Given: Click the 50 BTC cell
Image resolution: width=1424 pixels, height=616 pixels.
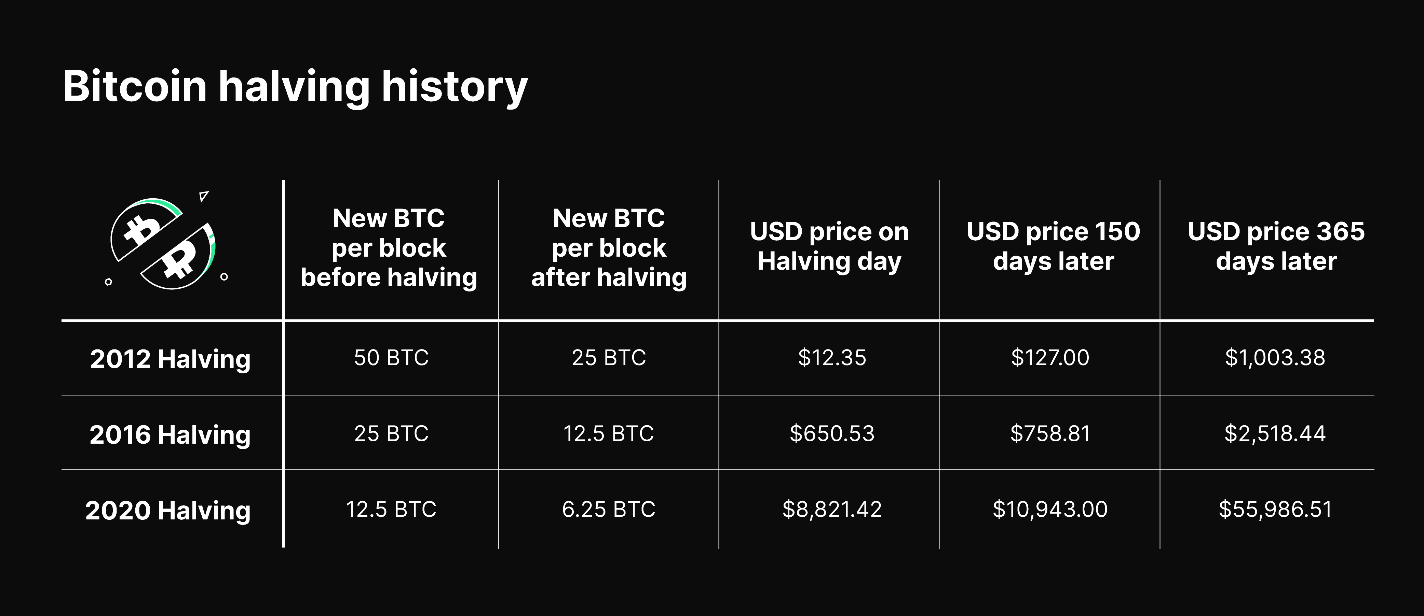Looking at the screenshot, I should pyautogui.click(x=391, y=358).
